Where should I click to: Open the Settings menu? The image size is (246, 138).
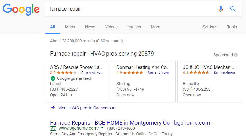click(x=210, y=27)
